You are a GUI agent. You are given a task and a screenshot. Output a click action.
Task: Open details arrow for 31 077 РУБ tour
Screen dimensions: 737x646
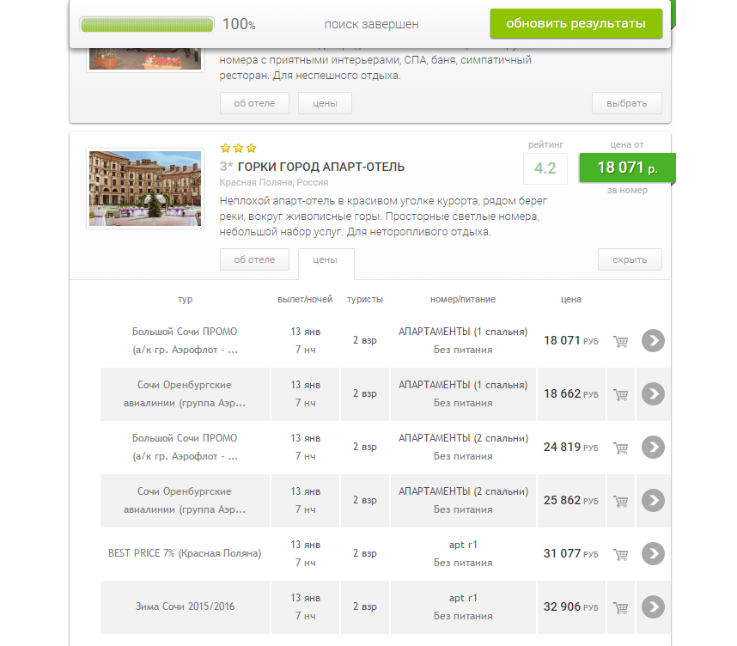pyautogui.click(x=653, y=553)
